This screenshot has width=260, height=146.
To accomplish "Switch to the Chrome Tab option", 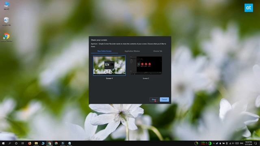I will (158, 51).
